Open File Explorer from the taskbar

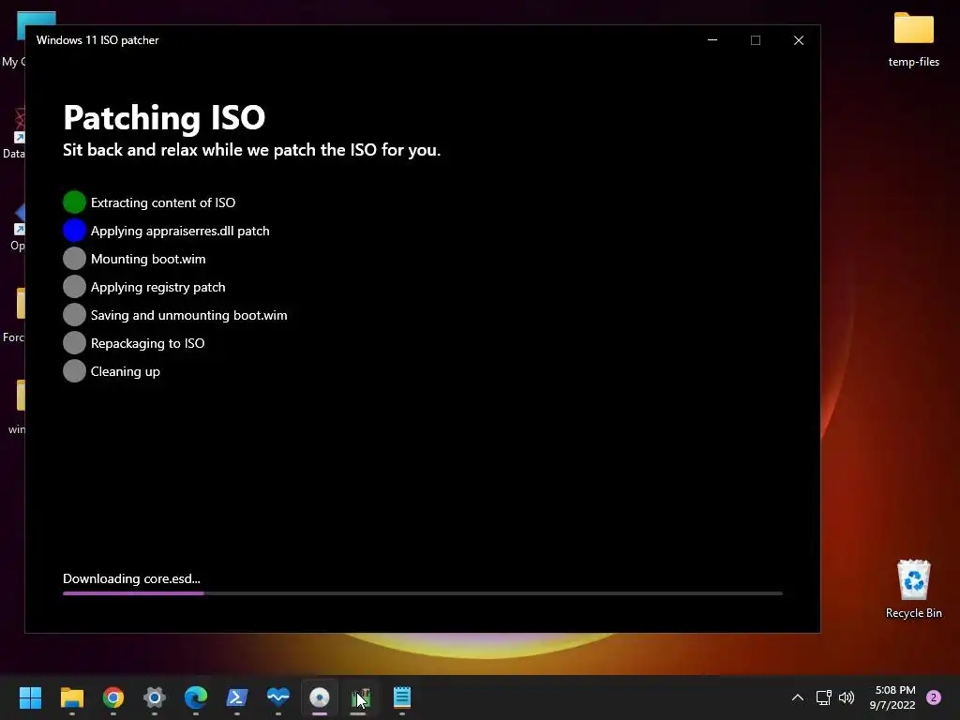71,697
